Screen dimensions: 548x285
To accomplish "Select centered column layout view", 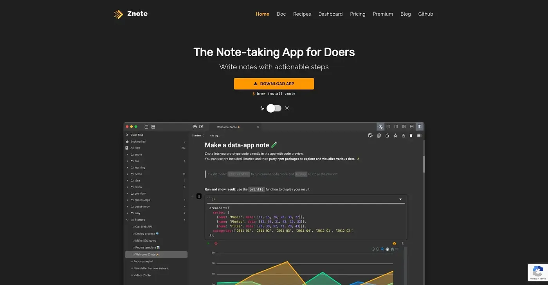I will (x=396, y=127).
